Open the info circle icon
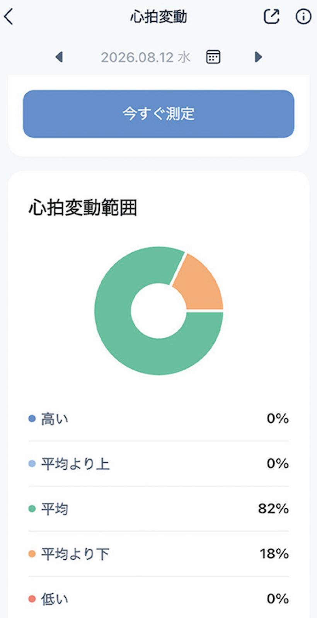Screen dimensions: 317x618 pos(303,17)
